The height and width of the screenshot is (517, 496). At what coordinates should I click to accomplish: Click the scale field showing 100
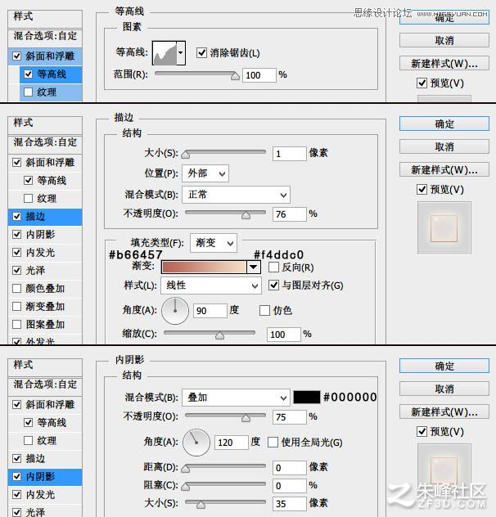tap(284, 335)
